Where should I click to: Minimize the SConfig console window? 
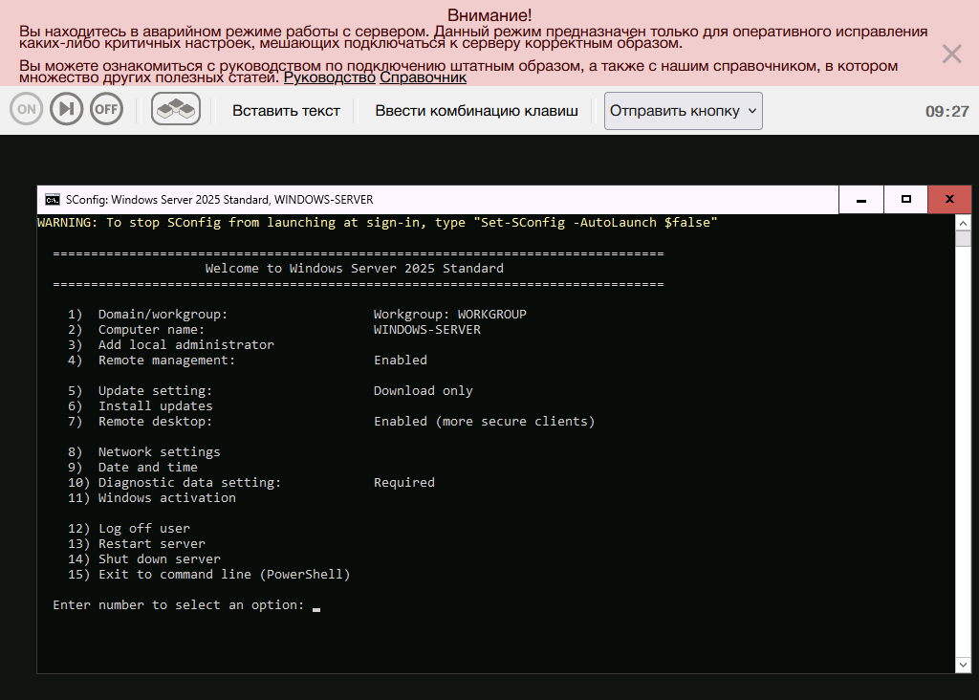click(861, 200)
